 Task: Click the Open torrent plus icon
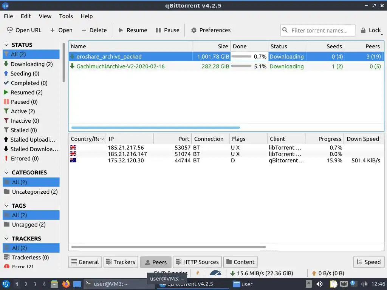[x=52, y=30]
